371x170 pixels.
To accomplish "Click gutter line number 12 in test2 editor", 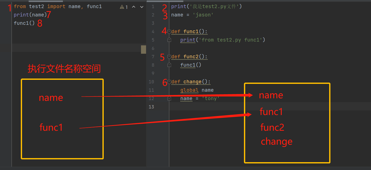I will 151,98.
